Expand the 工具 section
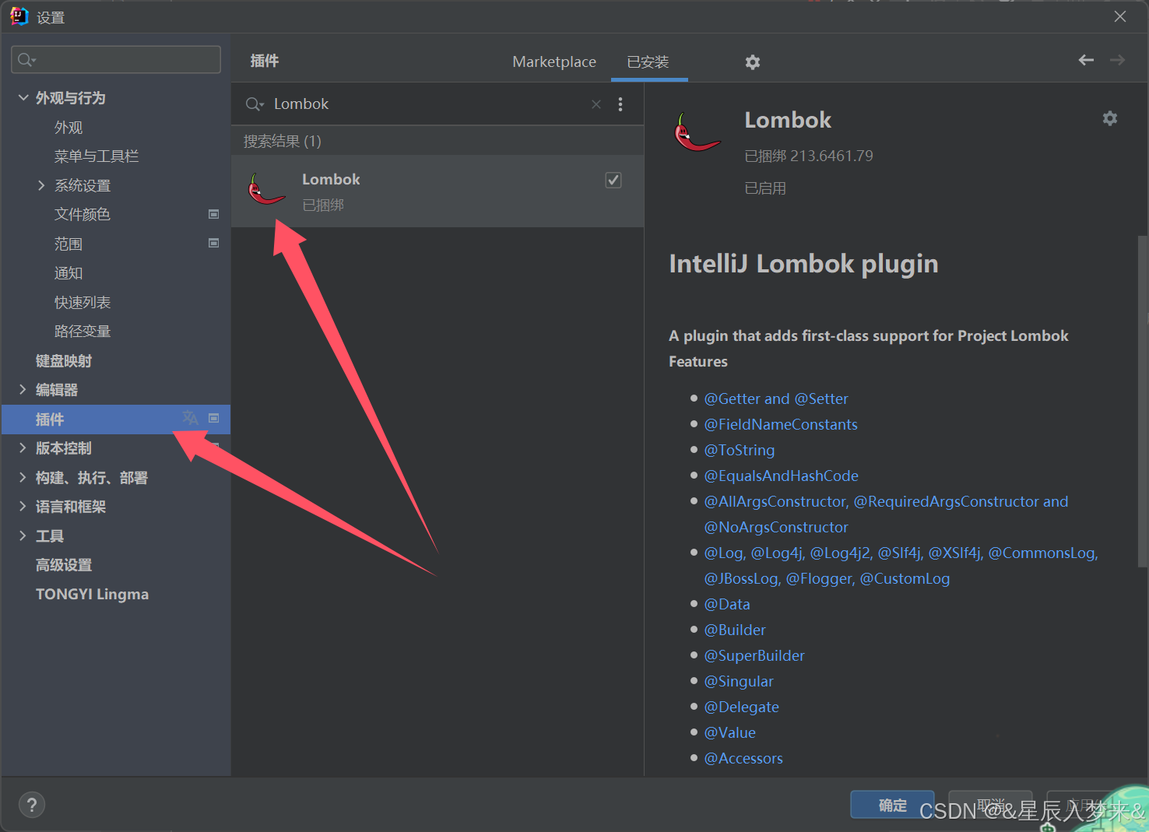1149x832 pixels. (x=23, y=535)
